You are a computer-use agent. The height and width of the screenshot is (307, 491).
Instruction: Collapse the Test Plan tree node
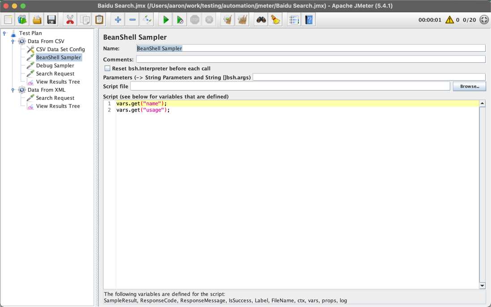point(5,33)
